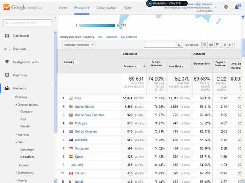Switch to Comparison view icon
The width and height of the screenshot is (245, 183).
(225, 45)
